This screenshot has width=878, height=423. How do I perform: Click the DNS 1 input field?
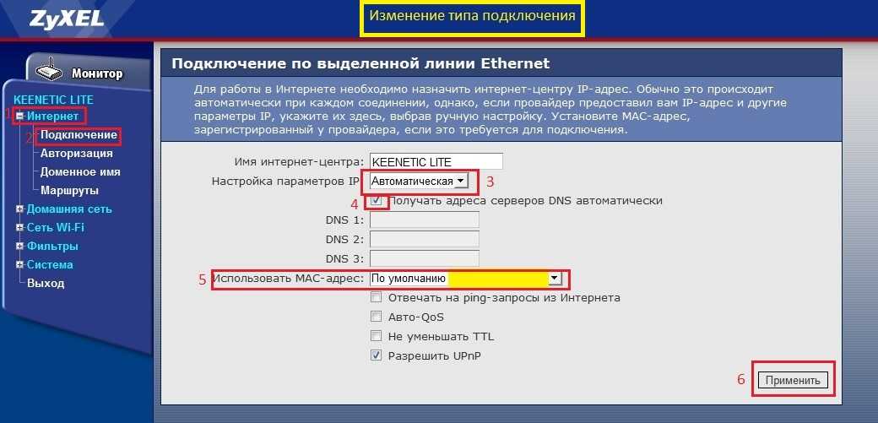pos(425,220)
